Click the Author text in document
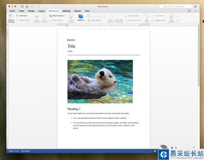 (70, 51)
